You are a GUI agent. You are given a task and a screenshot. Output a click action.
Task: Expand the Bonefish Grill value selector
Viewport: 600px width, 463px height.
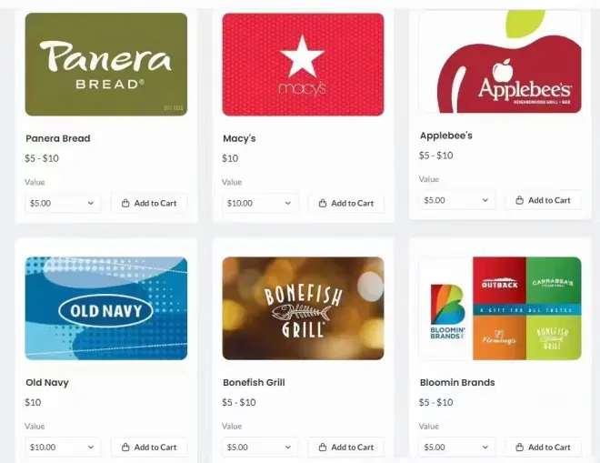click(x=259, y=447)
